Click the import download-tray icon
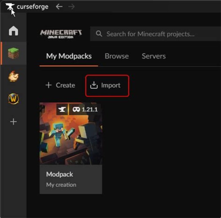The width and height of the screenshot is (221, 218). 94,85
